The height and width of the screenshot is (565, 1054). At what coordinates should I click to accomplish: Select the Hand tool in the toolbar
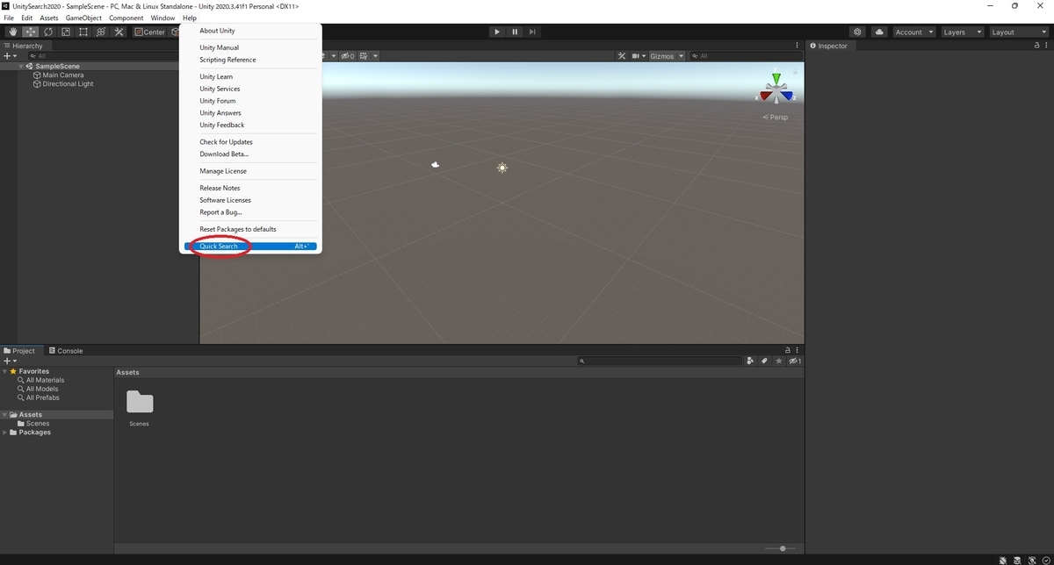pyautogui.click(x=12, y=32)
